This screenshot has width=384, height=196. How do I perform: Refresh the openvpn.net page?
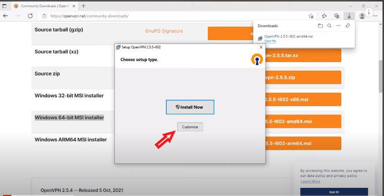click(x=30, y=16)
